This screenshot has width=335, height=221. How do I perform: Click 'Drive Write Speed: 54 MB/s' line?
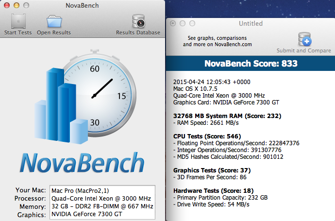point(211,204)
